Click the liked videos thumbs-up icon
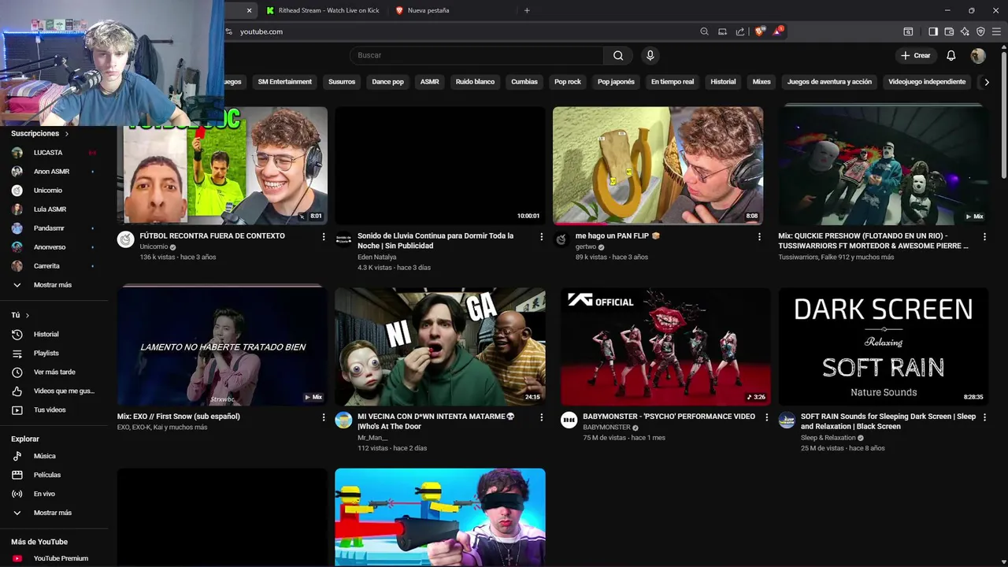This screenshot has height=567, width=1008. [x=17, y=391]
